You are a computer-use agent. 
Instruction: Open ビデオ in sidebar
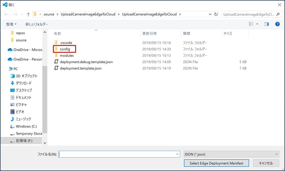[x=17, y=112]
